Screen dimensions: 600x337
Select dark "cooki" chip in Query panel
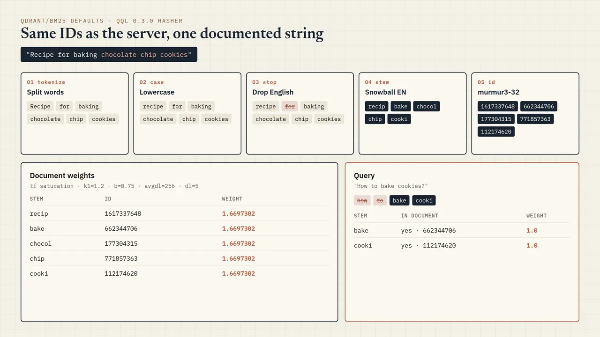424,200
